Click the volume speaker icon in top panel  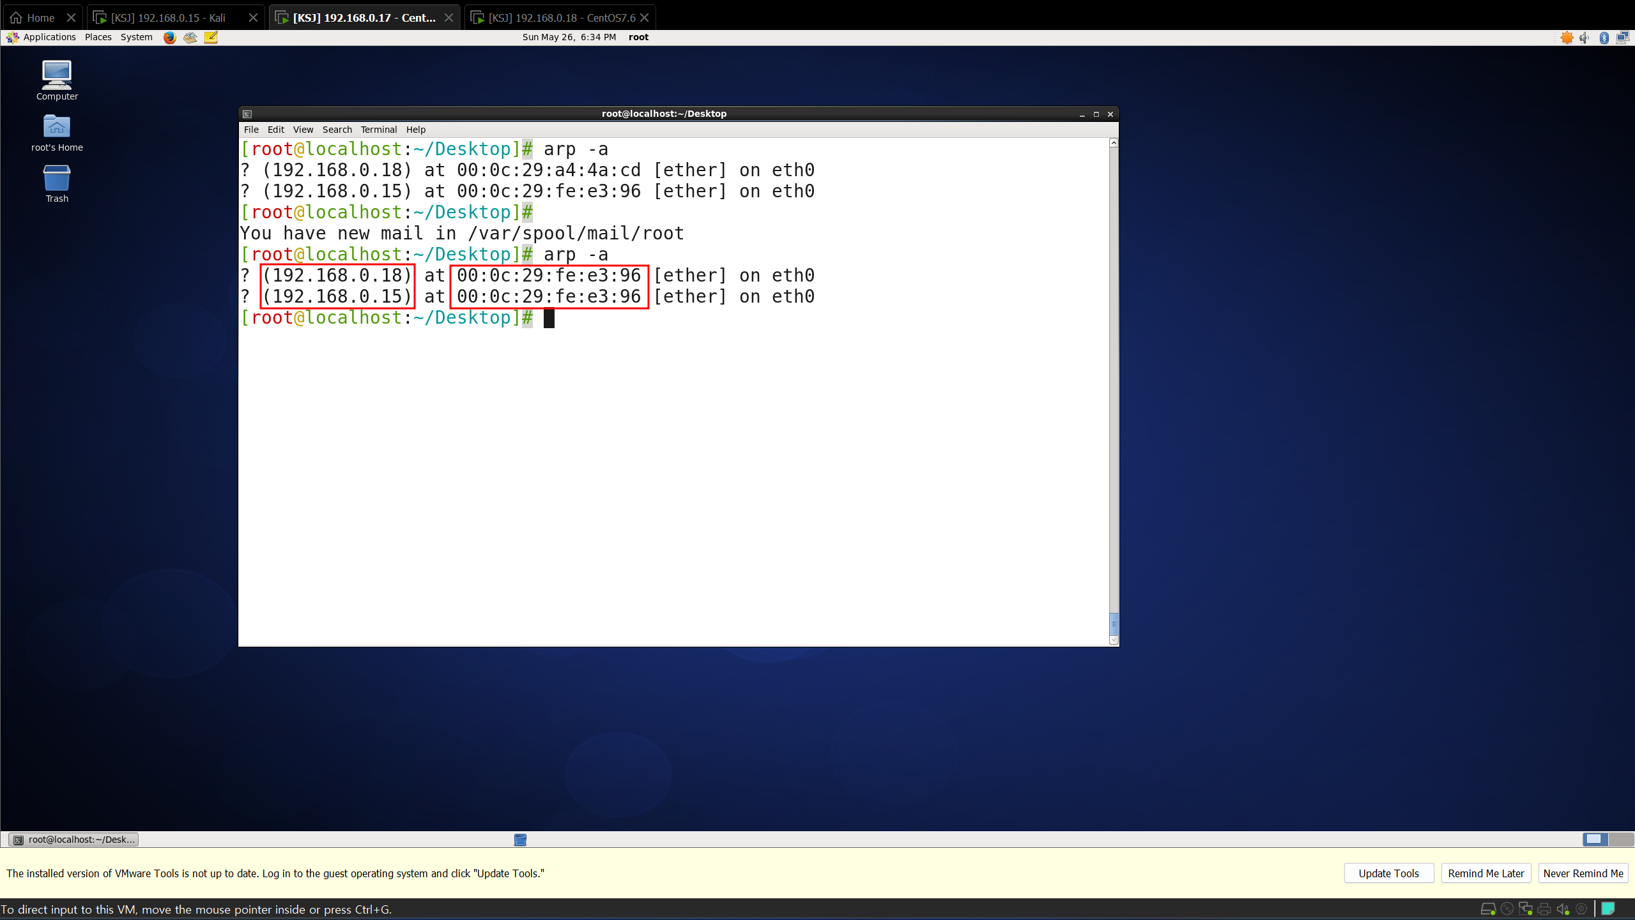(1585, 38)
